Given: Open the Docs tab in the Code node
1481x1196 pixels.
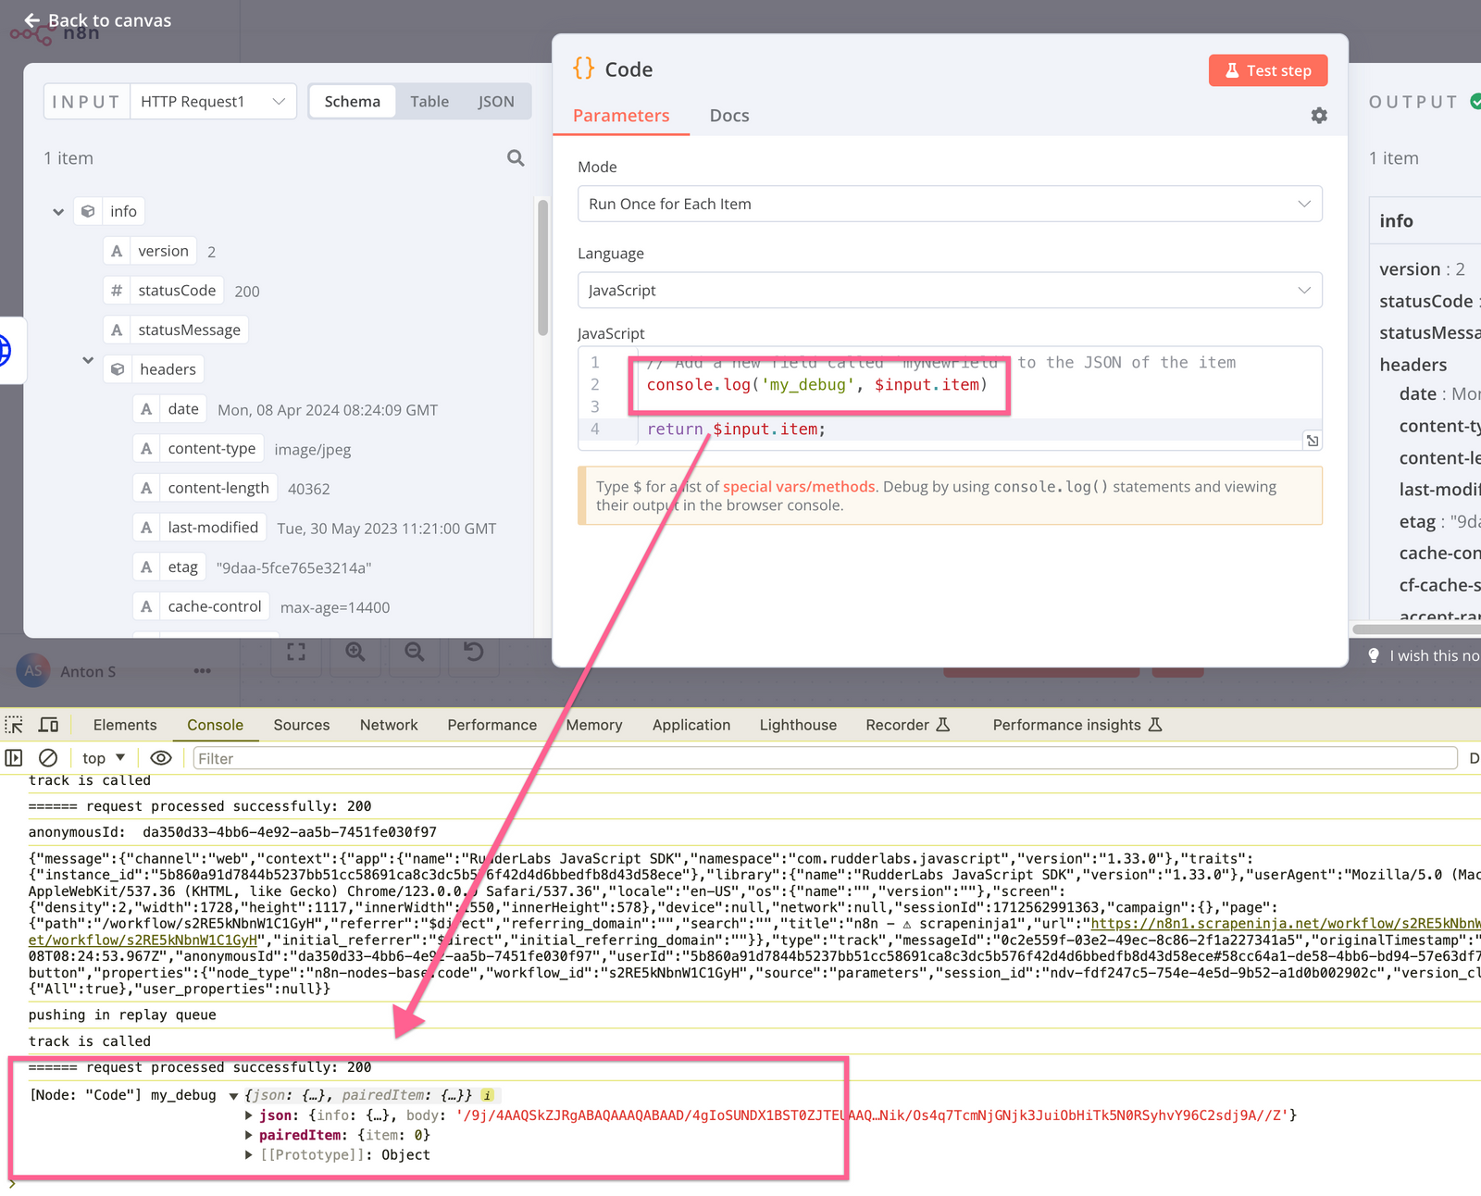Looking at the screenshot, I should click(x=728, y=115).
